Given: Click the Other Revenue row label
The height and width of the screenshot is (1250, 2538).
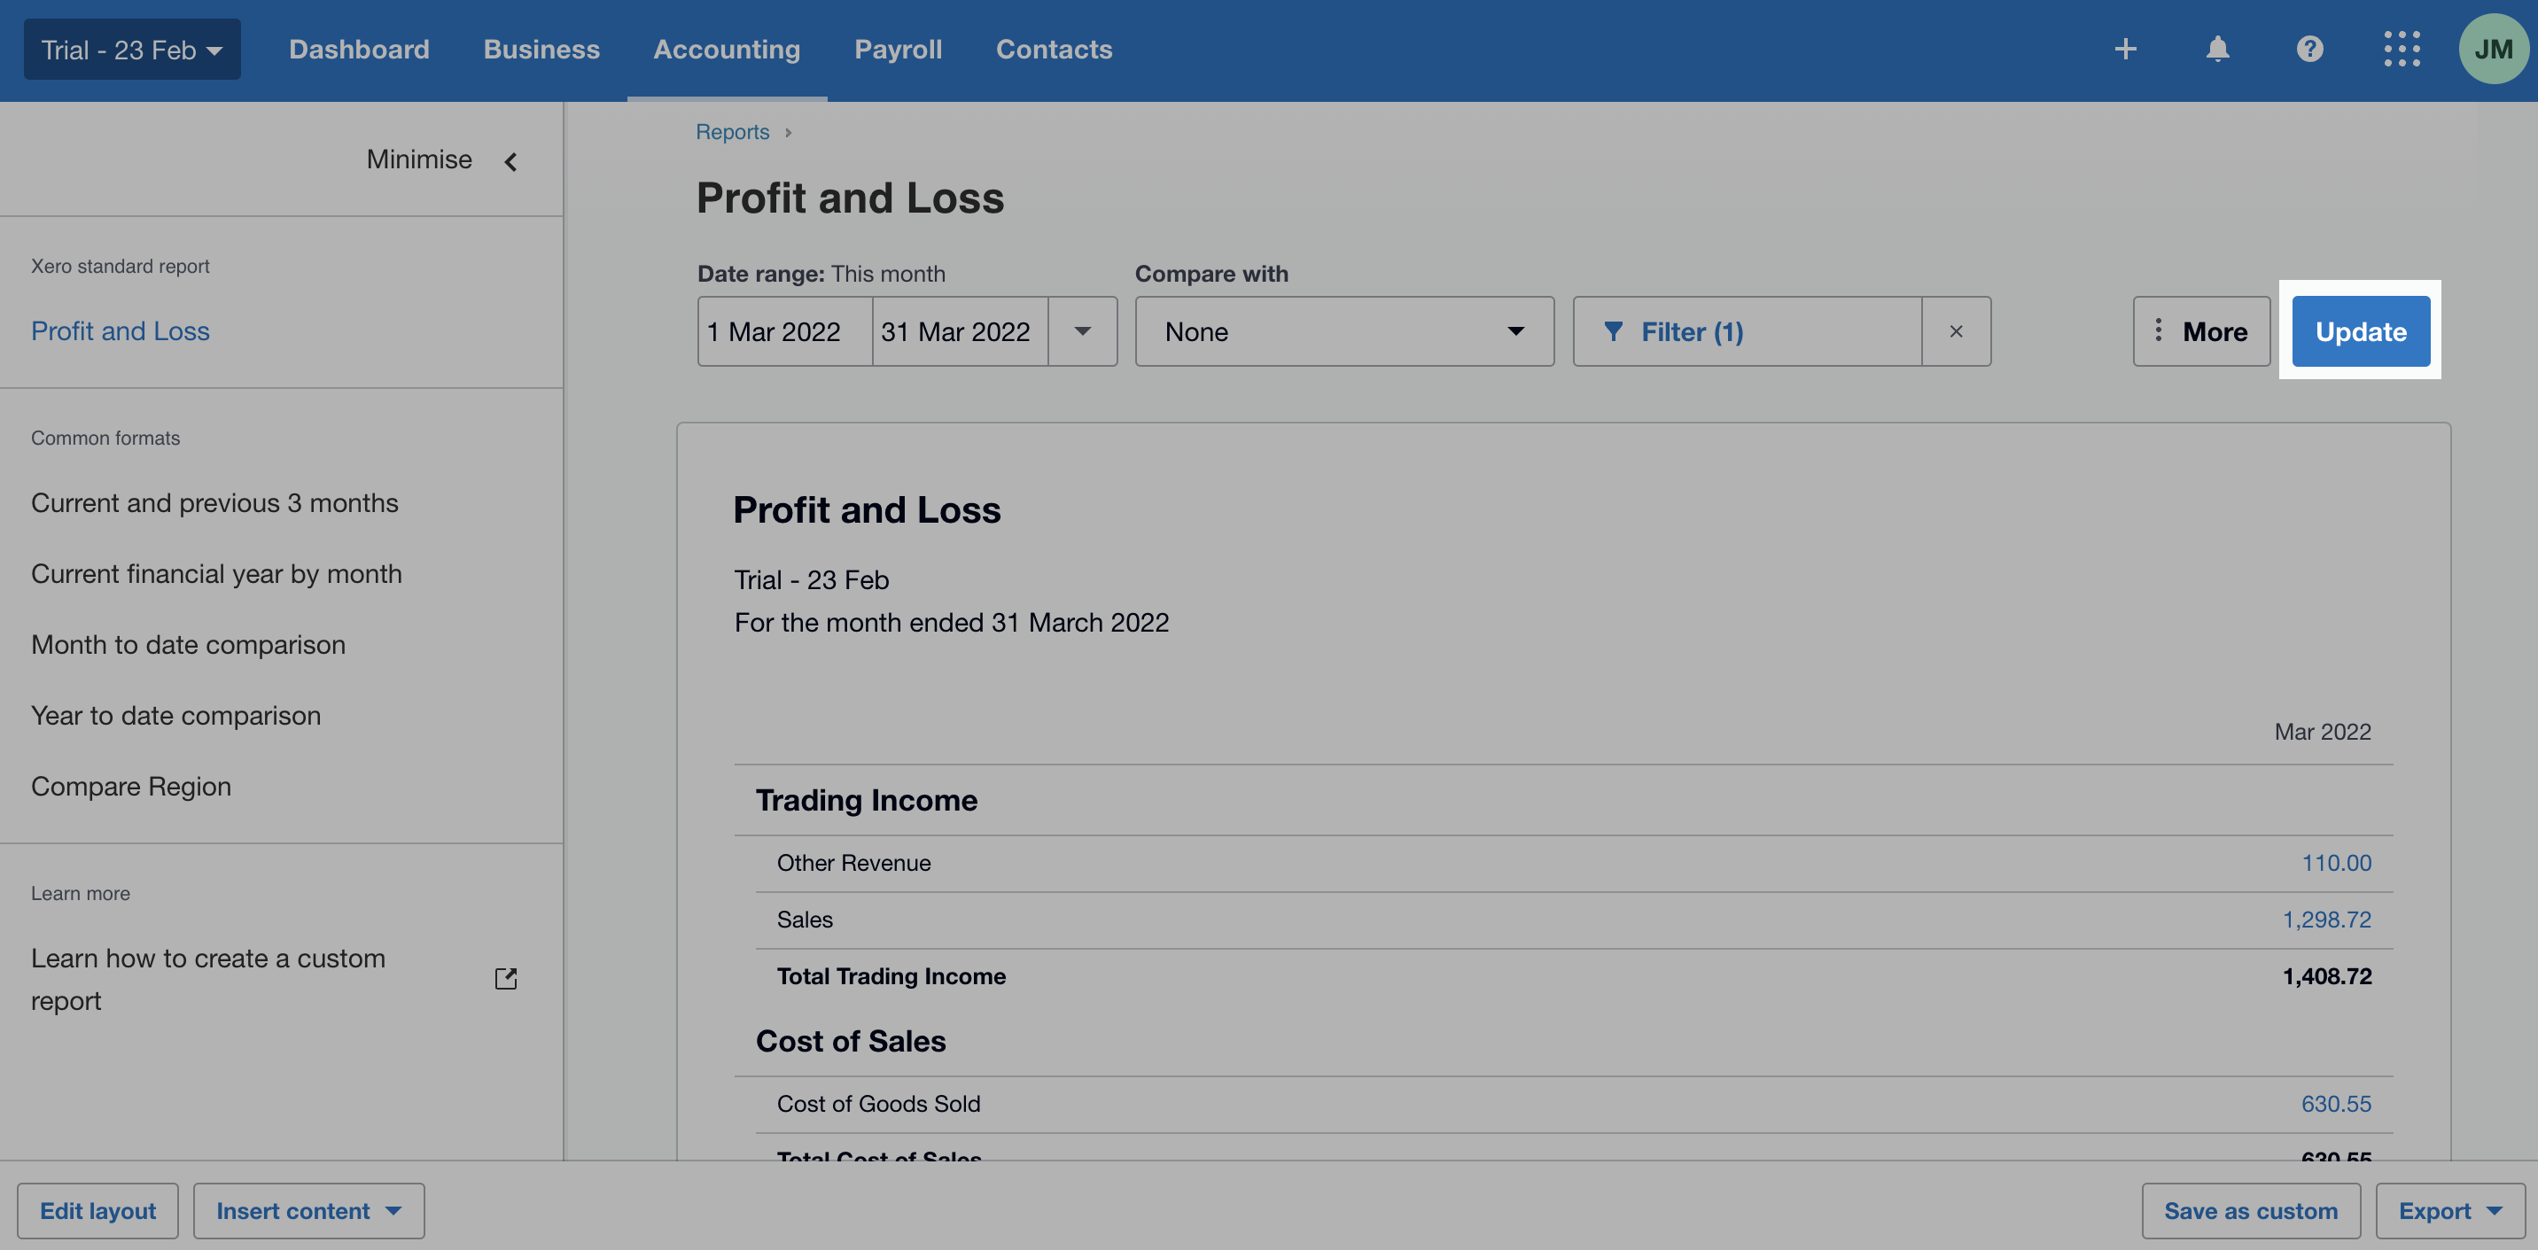Looking at the screenshot, I should click(853, 863).
